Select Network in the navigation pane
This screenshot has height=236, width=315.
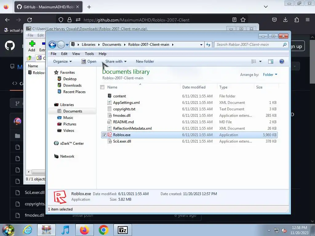click(x=67, y=156)
